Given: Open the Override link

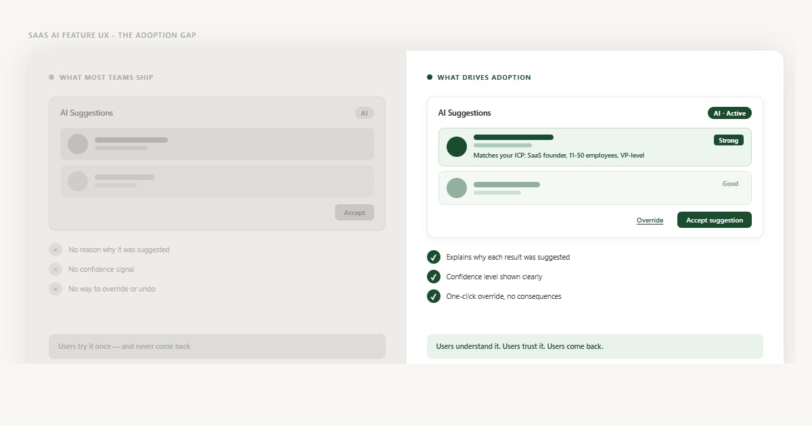Looking at the screenshot, I should pos(650,220).
